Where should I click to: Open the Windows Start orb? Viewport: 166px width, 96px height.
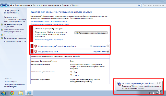point(4,93)
